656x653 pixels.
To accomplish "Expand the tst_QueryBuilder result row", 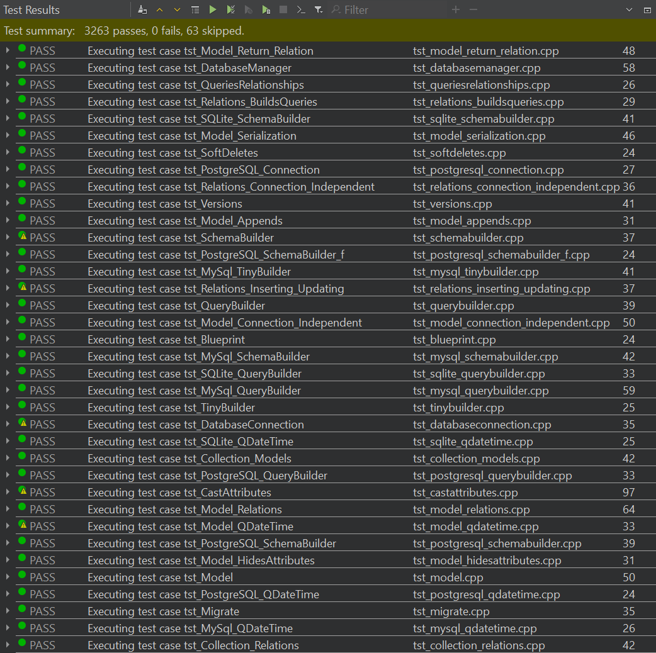I will pos(8,305).
